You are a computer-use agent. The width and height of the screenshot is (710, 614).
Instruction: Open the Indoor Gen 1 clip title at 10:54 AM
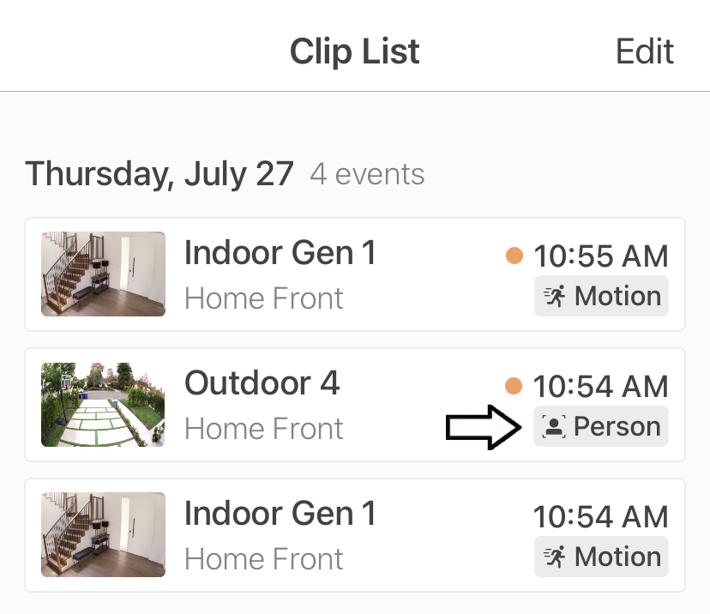[x=280, y=514]
